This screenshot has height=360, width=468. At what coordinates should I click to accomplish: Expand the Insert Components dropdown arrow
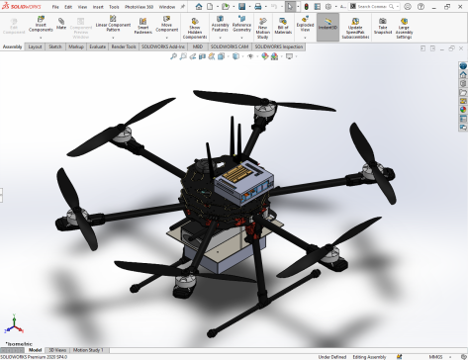[41, 38]
